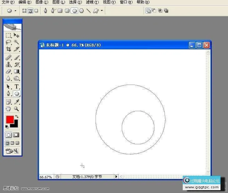Choose Exclude overlapping path areas option
This screenshot has height=193, width=228.
tap(166, 11)
